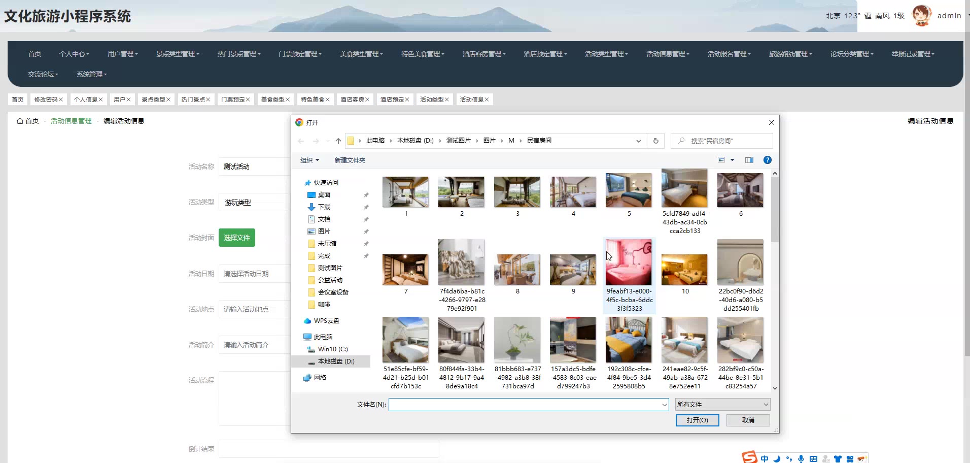This screenshot has width=970, height=463.
Task: Close the 修改密码 tab
Action: pos(61,100)
